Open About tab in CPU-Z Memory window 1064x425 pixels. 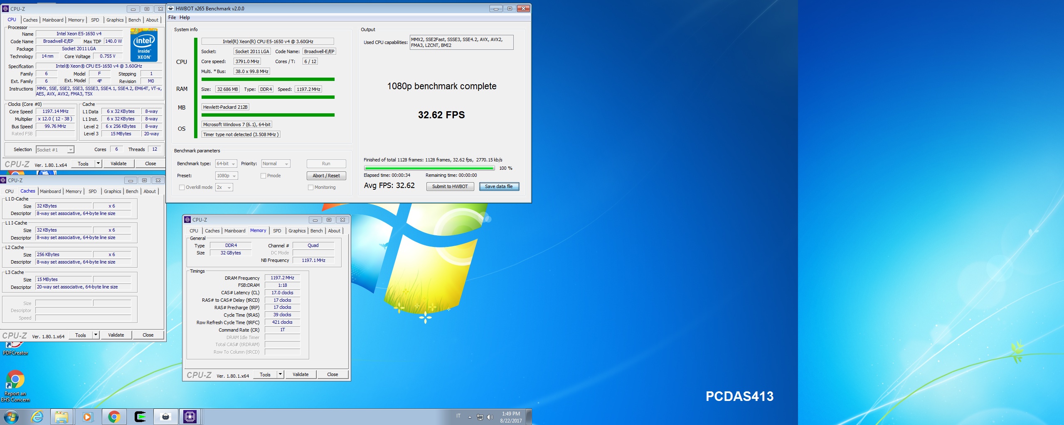[334, 231]
